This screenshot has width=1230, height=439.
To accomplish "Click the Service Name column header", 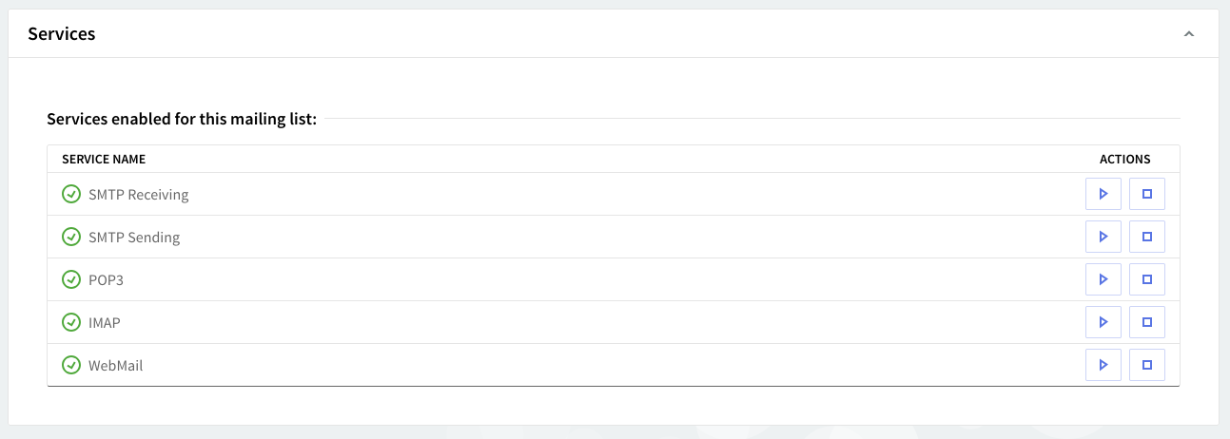I will [x=104, y=159].
